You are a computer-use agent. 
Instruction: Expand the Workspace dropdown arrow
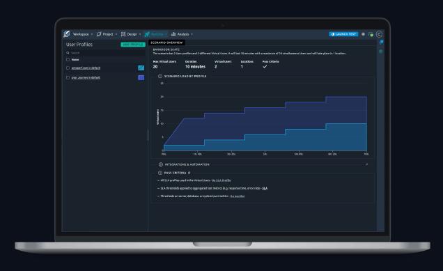click(x=92, y=34)
